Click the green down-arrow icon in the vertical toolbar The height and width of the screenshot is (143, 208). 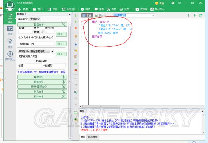pos(76,15)
